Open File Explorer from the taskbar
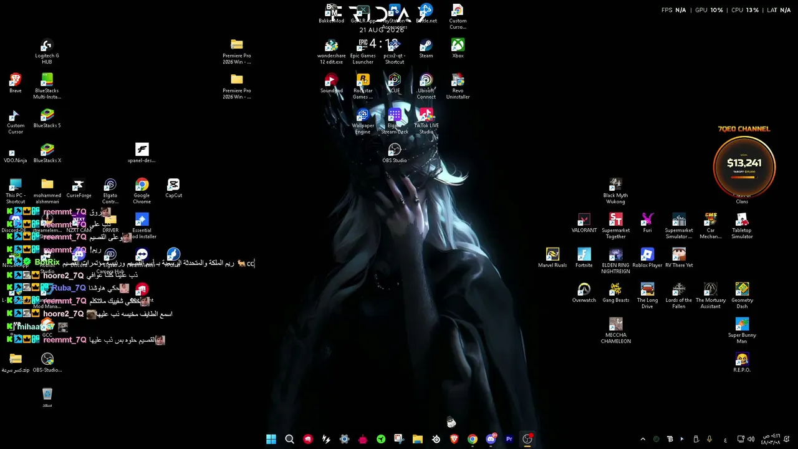 click(x=418, y=439)
